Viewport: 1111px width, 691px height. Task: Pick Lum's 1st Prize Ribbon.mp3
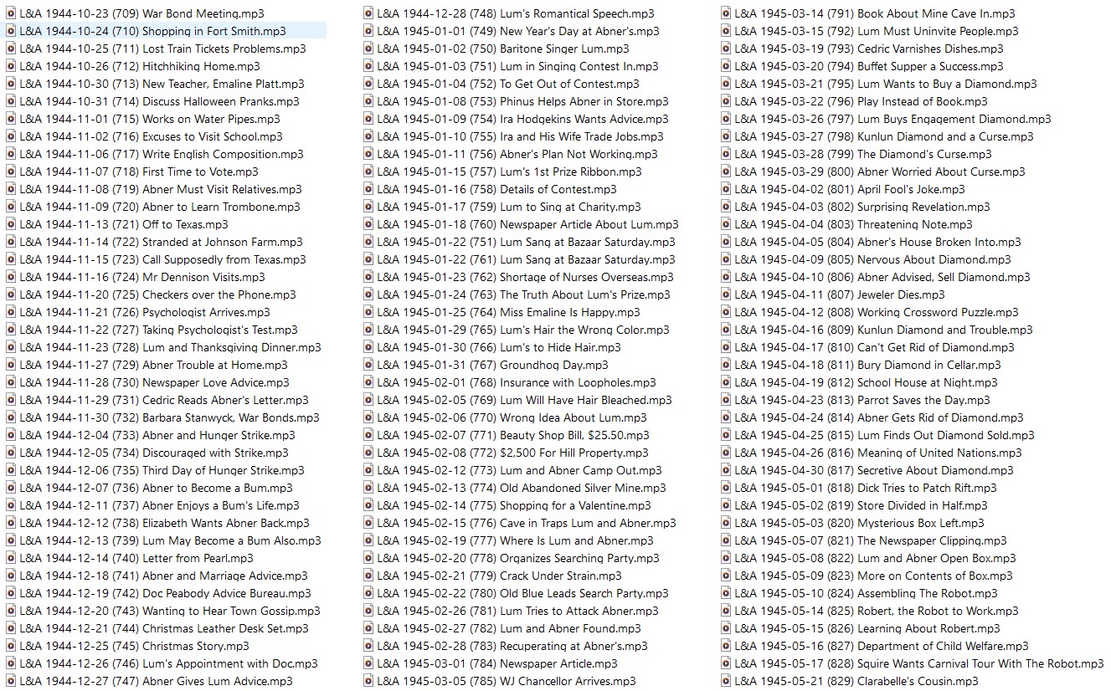[509, 171]
